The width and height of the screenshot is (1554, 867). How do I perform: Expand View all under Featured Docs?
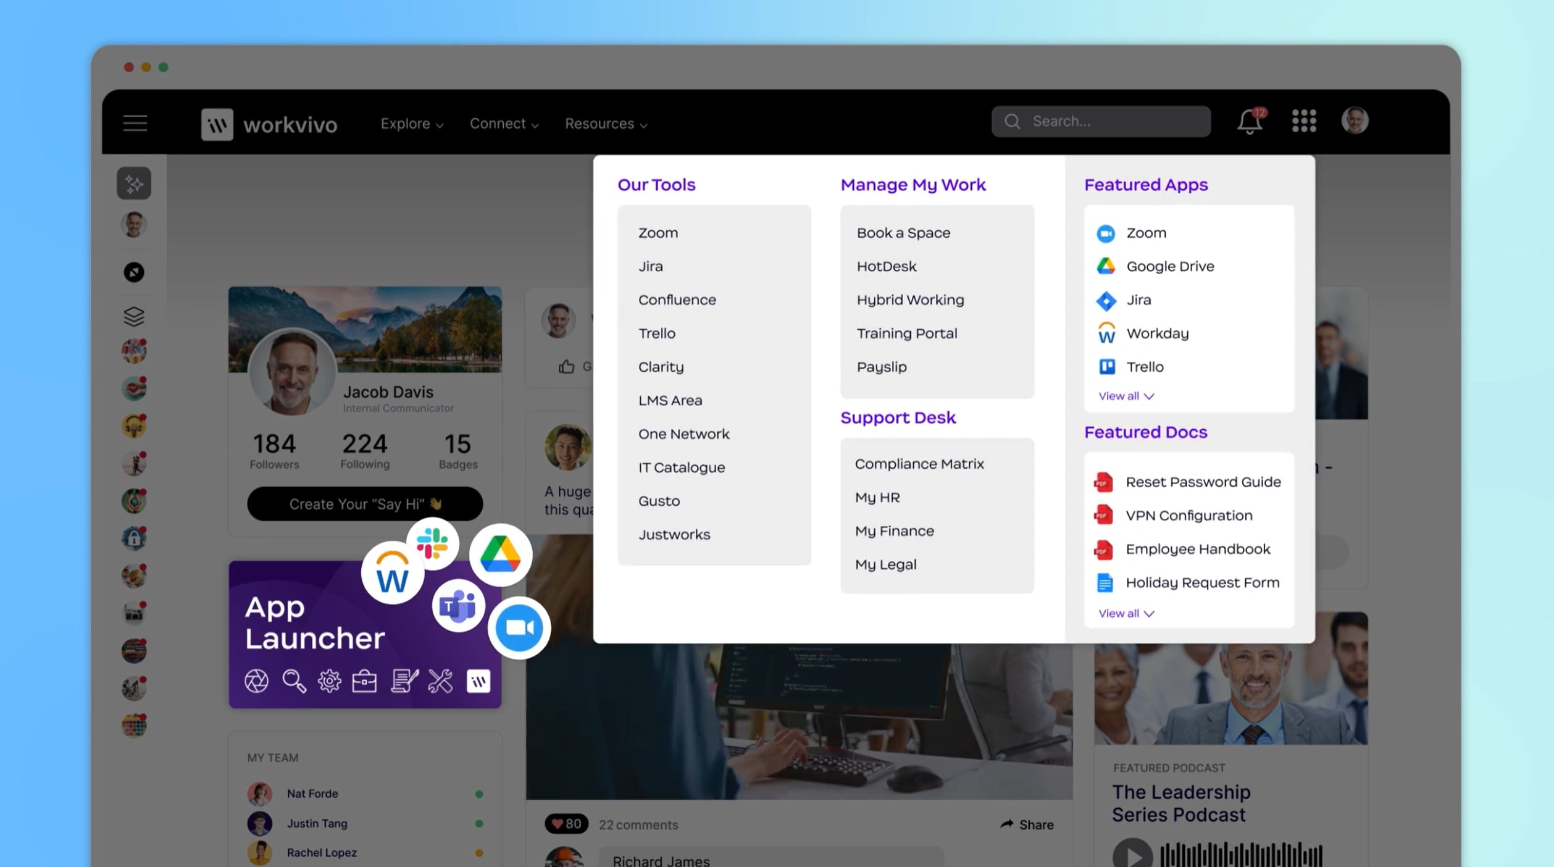pyautogui.click(x=1126, y=614)
